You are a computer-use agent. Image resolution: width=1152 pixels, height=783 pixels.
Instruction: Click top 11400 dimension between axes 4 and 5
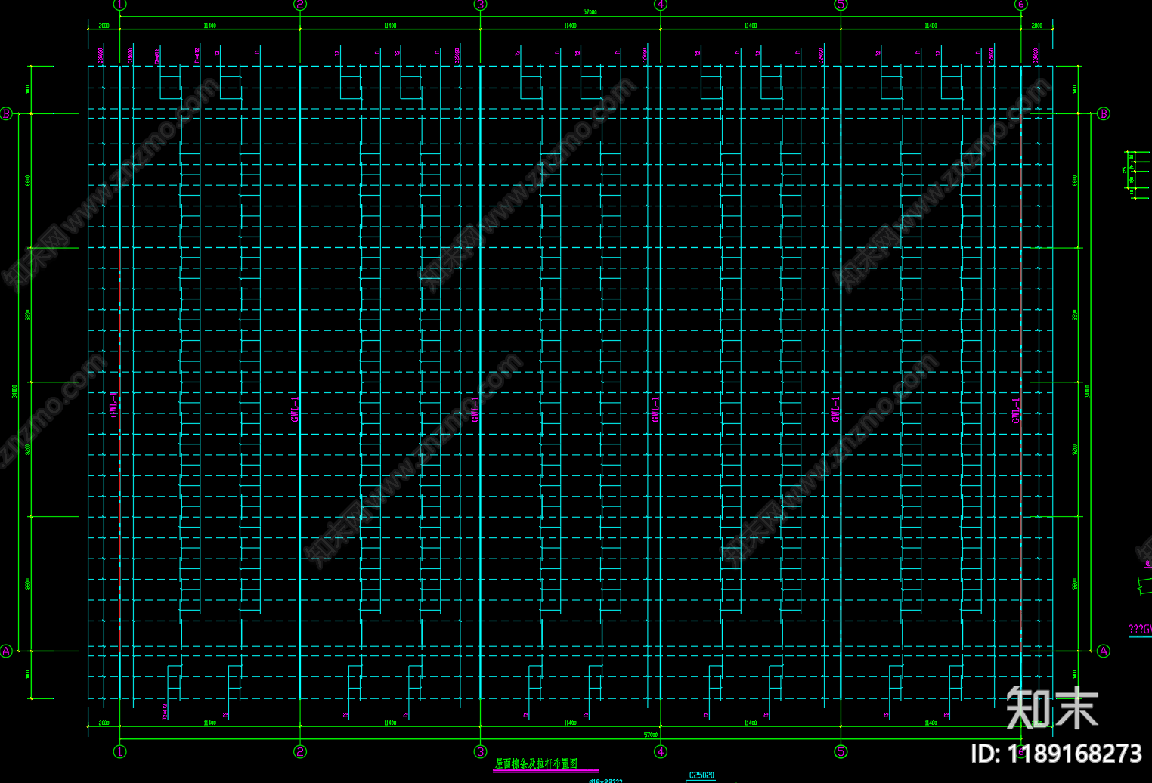click(x=751, y=26)
